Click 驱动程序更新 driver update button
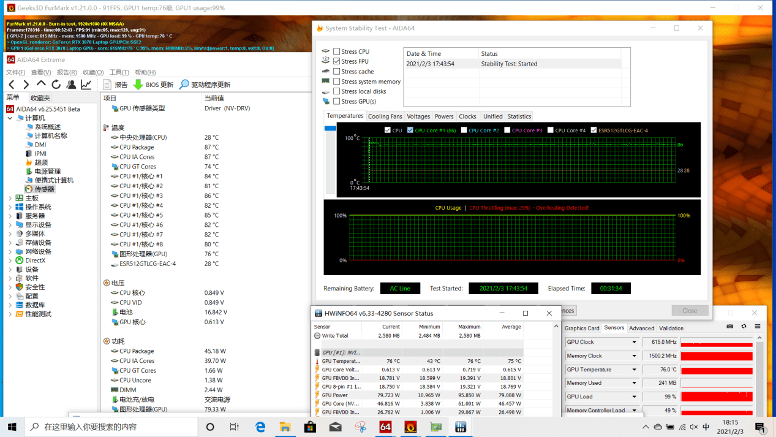 (x=205, y=85)
